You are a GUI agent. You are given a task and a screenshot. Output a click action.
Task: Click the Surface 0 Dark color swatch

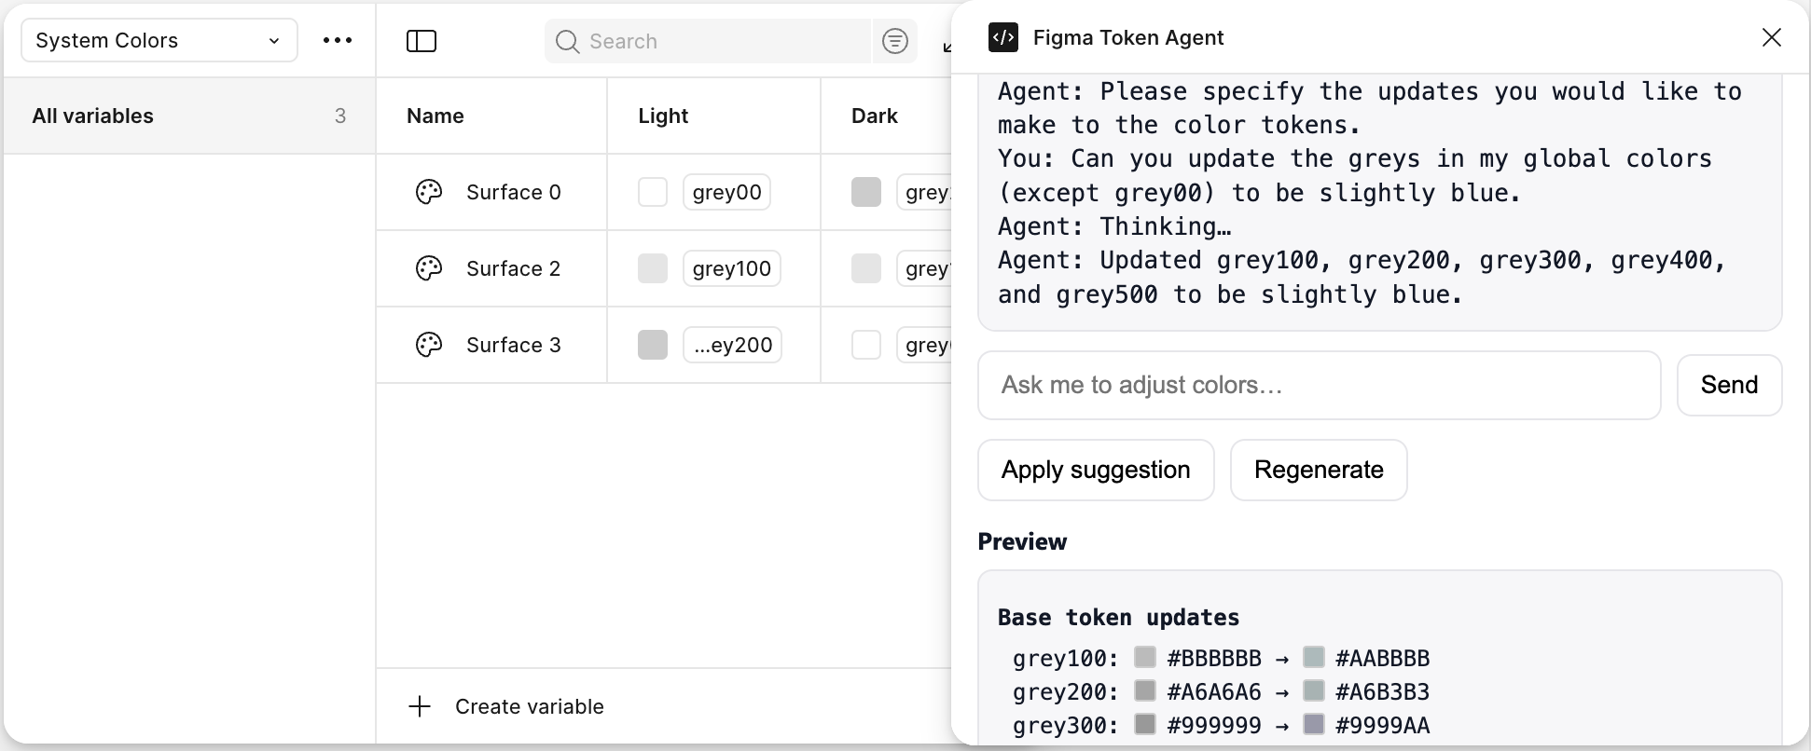[866, 192]
